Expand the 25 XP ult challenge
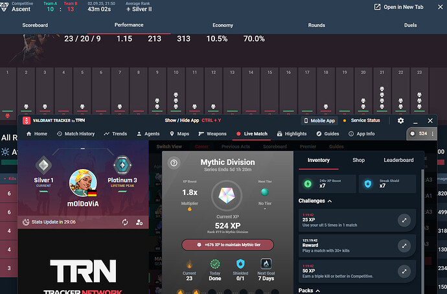 pyautogui.click(x=404, y=220)
